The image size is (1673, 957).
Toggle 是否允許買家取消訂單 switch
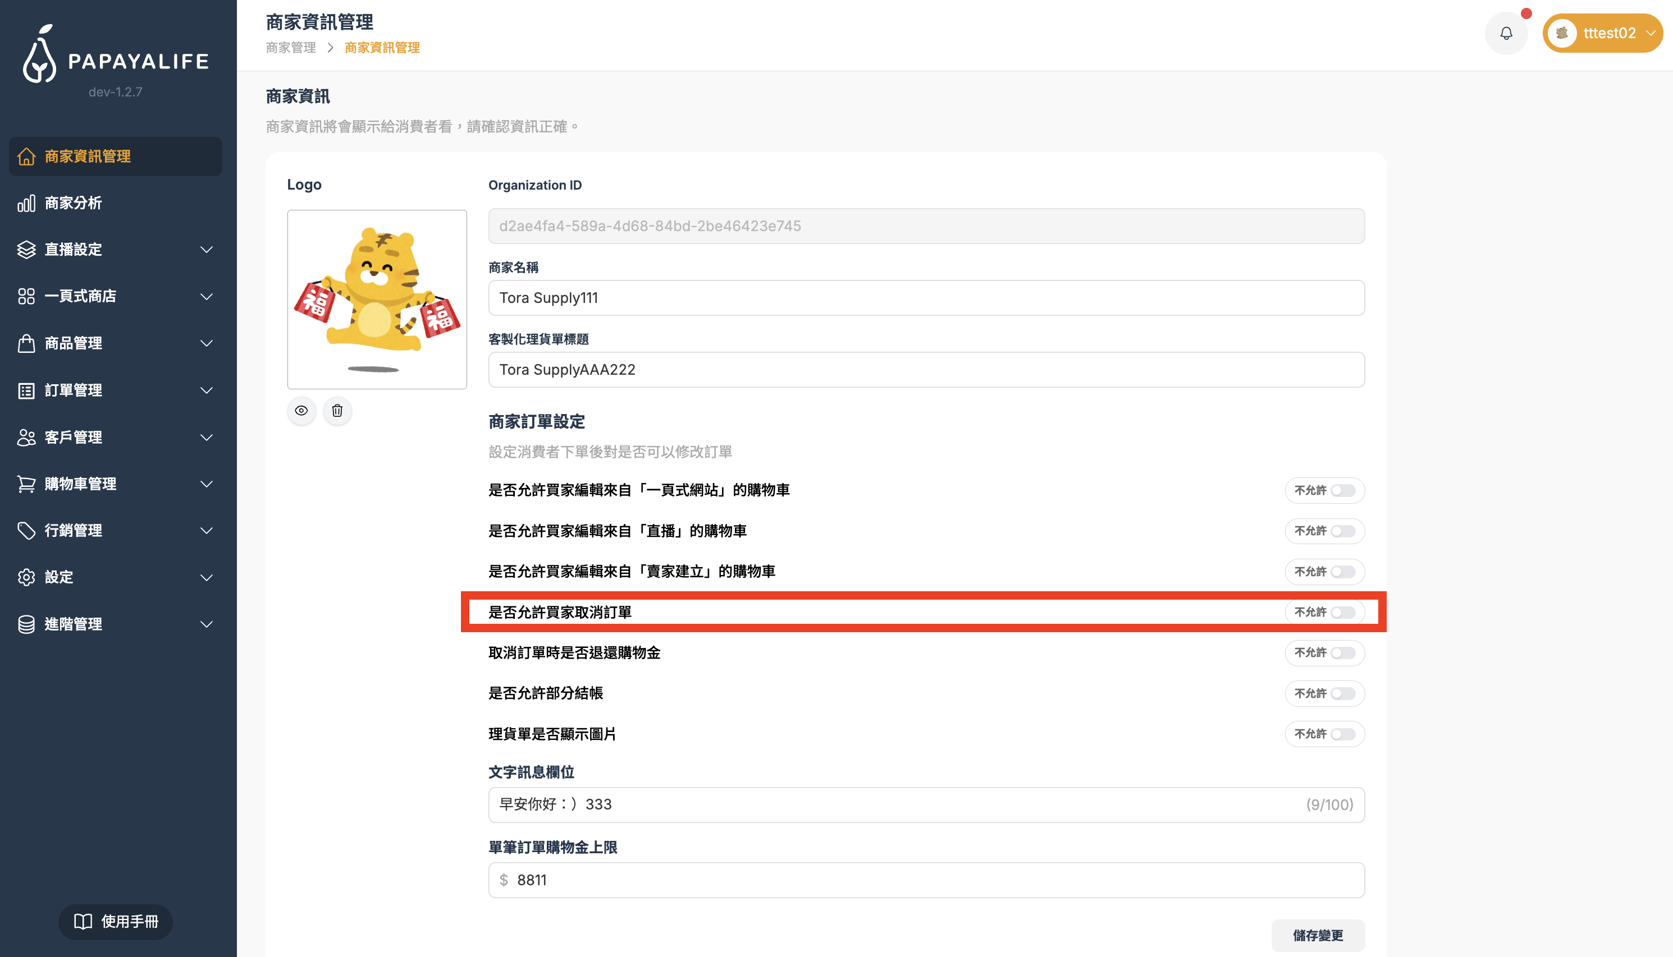point(1342,613)
